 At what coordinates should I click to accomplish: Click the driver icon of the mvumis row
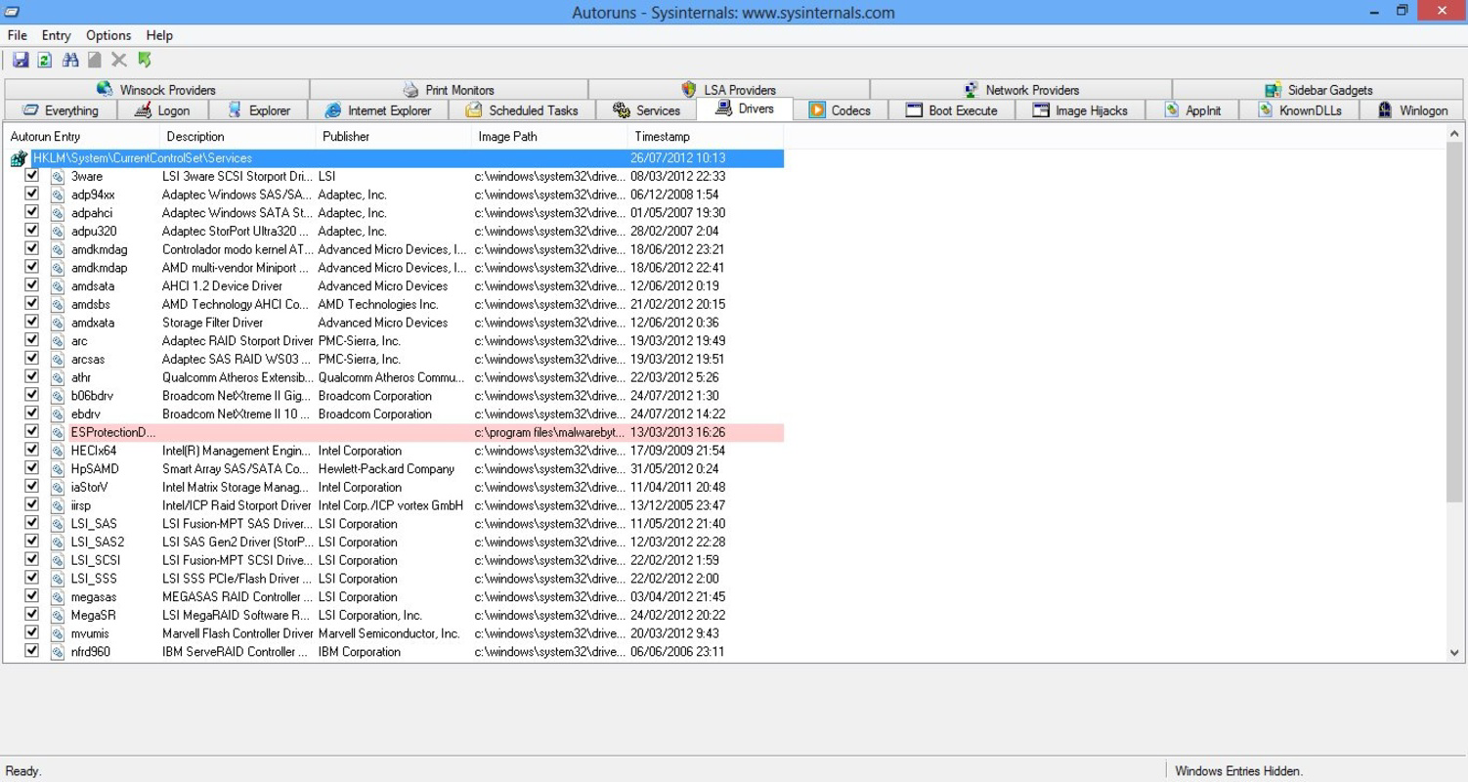click(58, 633)
